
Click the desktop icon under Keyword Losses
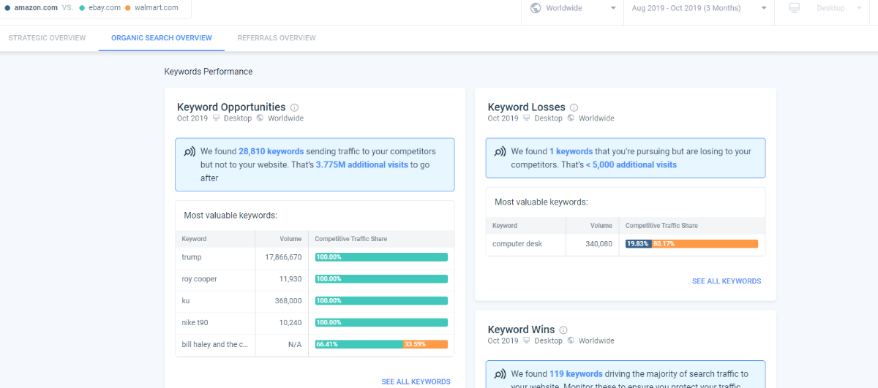tap(526, 118)
